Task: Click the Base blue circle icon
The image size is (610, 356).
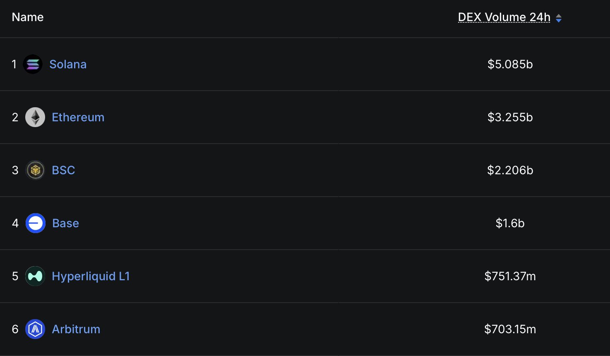Action: (x=36, y=223)
